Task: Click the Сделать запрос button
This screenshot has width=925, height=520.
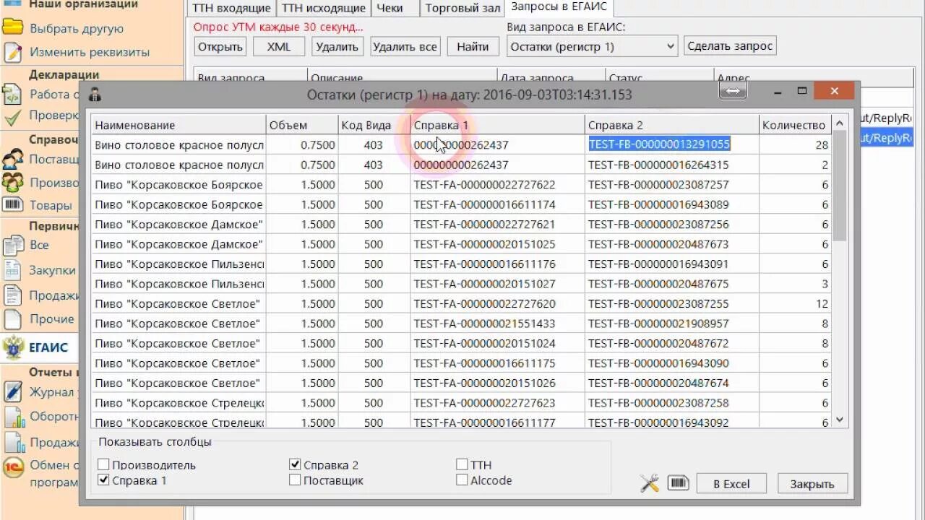Action: coord(730,46)
